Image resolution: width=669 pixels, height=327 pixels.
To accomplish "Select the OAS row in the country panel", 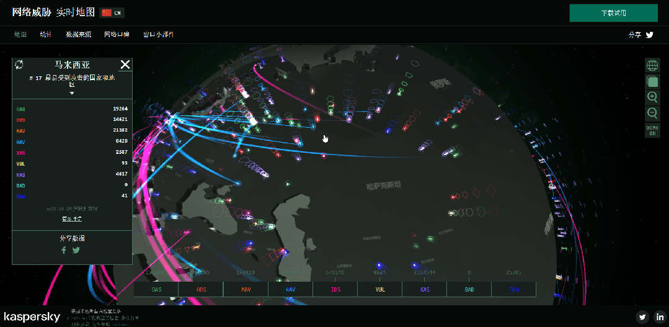I will 72,109.
